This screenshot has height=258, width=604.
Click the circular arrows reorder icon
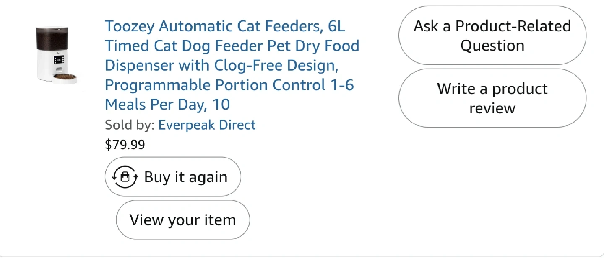[x=125, y=177]
